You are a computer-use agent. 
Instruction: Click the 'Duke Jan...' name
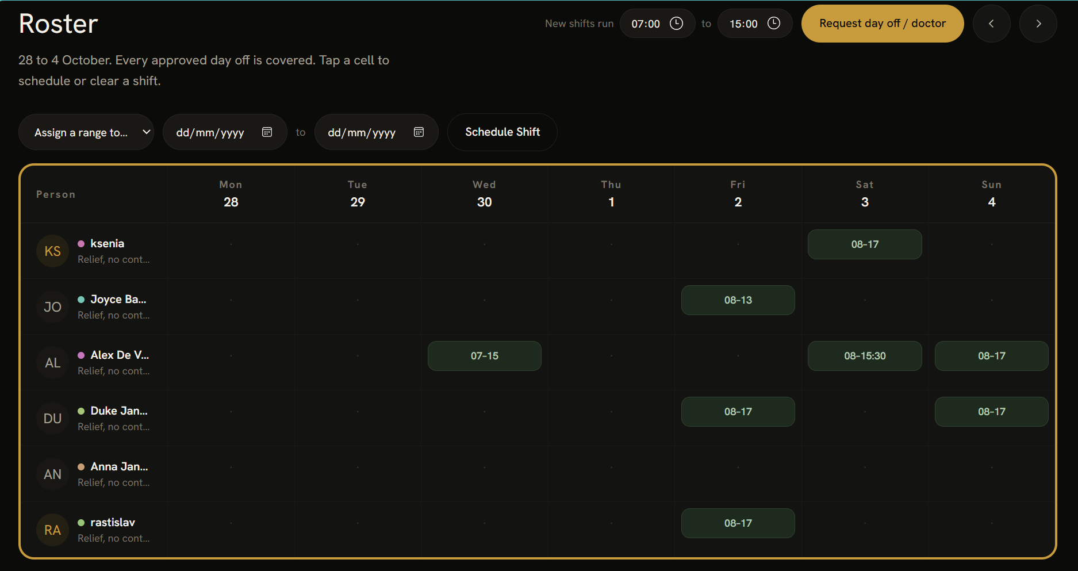tap(119, 411)
